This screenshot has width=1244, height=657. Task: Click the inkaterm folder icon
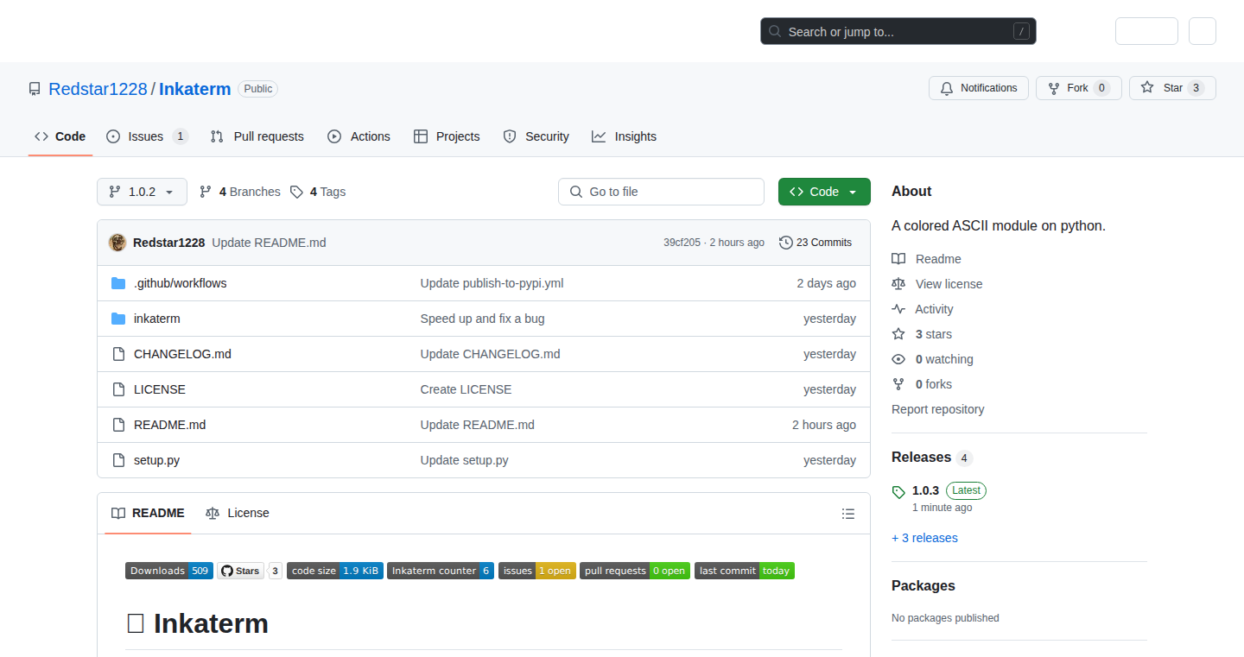[x=118, y=319]
